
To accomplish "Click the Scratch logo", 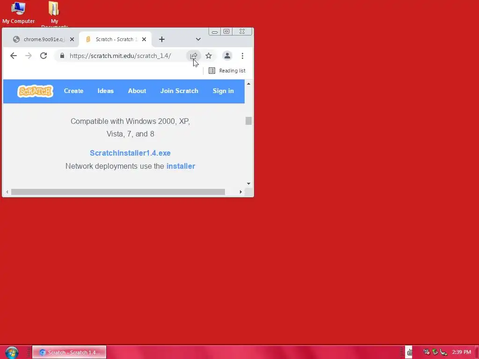I will click(36, 91).
